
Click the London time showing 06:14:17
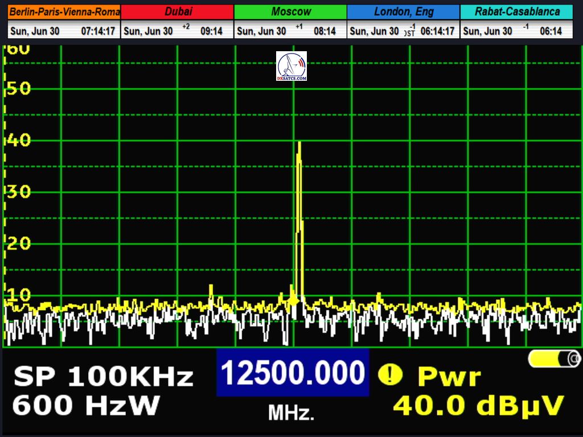437,31
